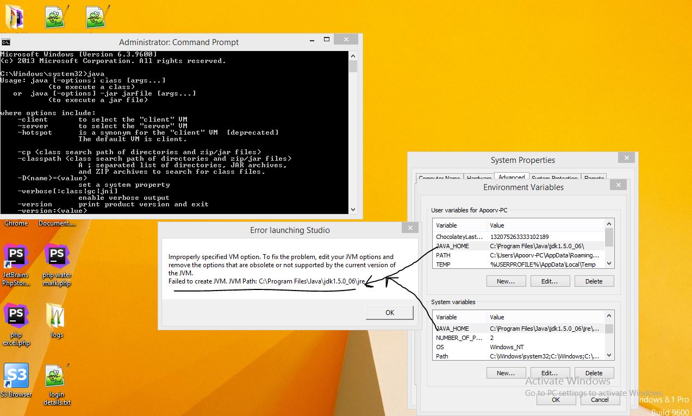Screen dimensions: 692x416
Task: Click Value column header in User variables
Action: click(546, 225)
